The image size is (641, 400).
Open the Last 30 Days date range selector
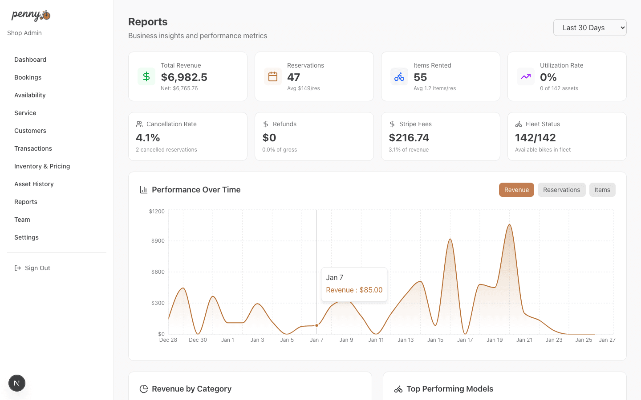tap(590, 27)
